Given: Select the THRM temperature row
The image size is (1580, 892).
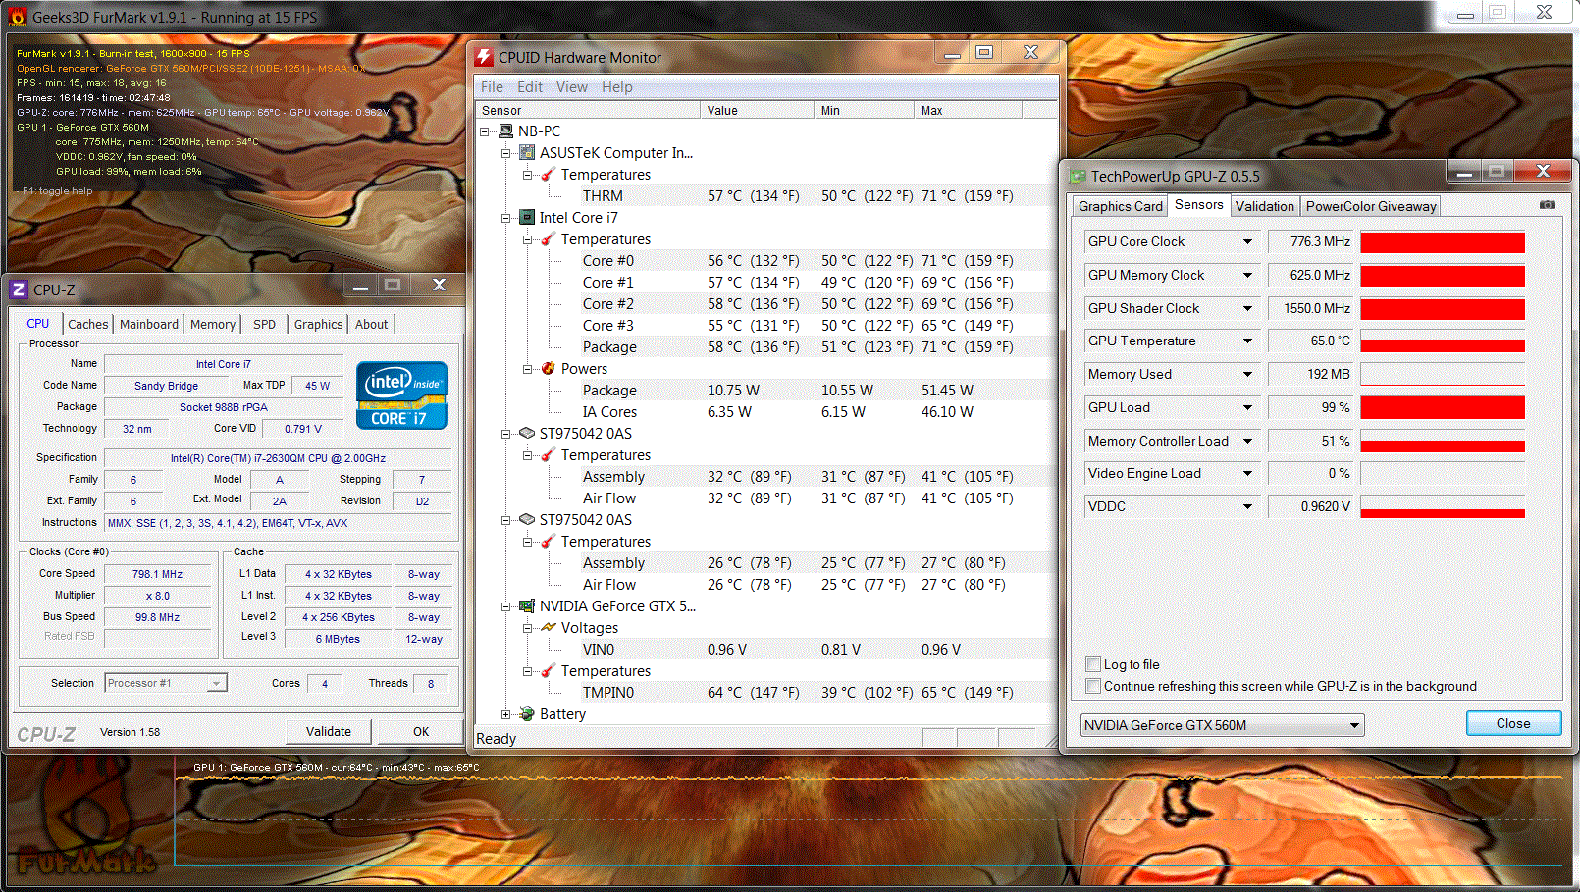Looking at the screenshot, I should (766, 196).
